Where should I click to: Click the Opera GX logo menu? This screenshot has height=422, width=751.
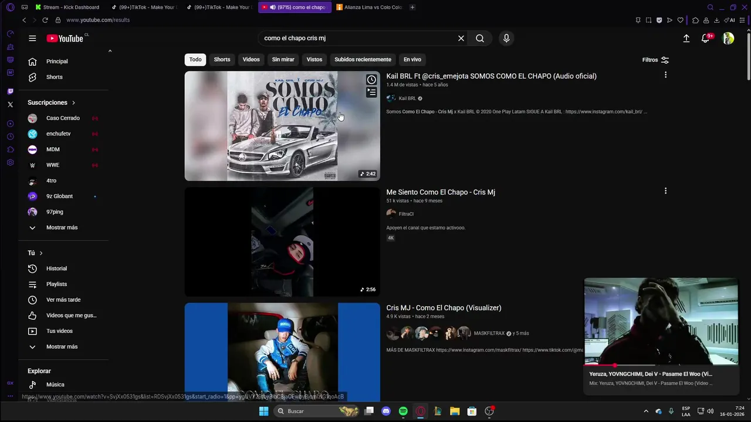tap(10, 7)
